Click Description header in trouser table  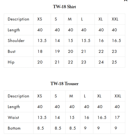19,96
